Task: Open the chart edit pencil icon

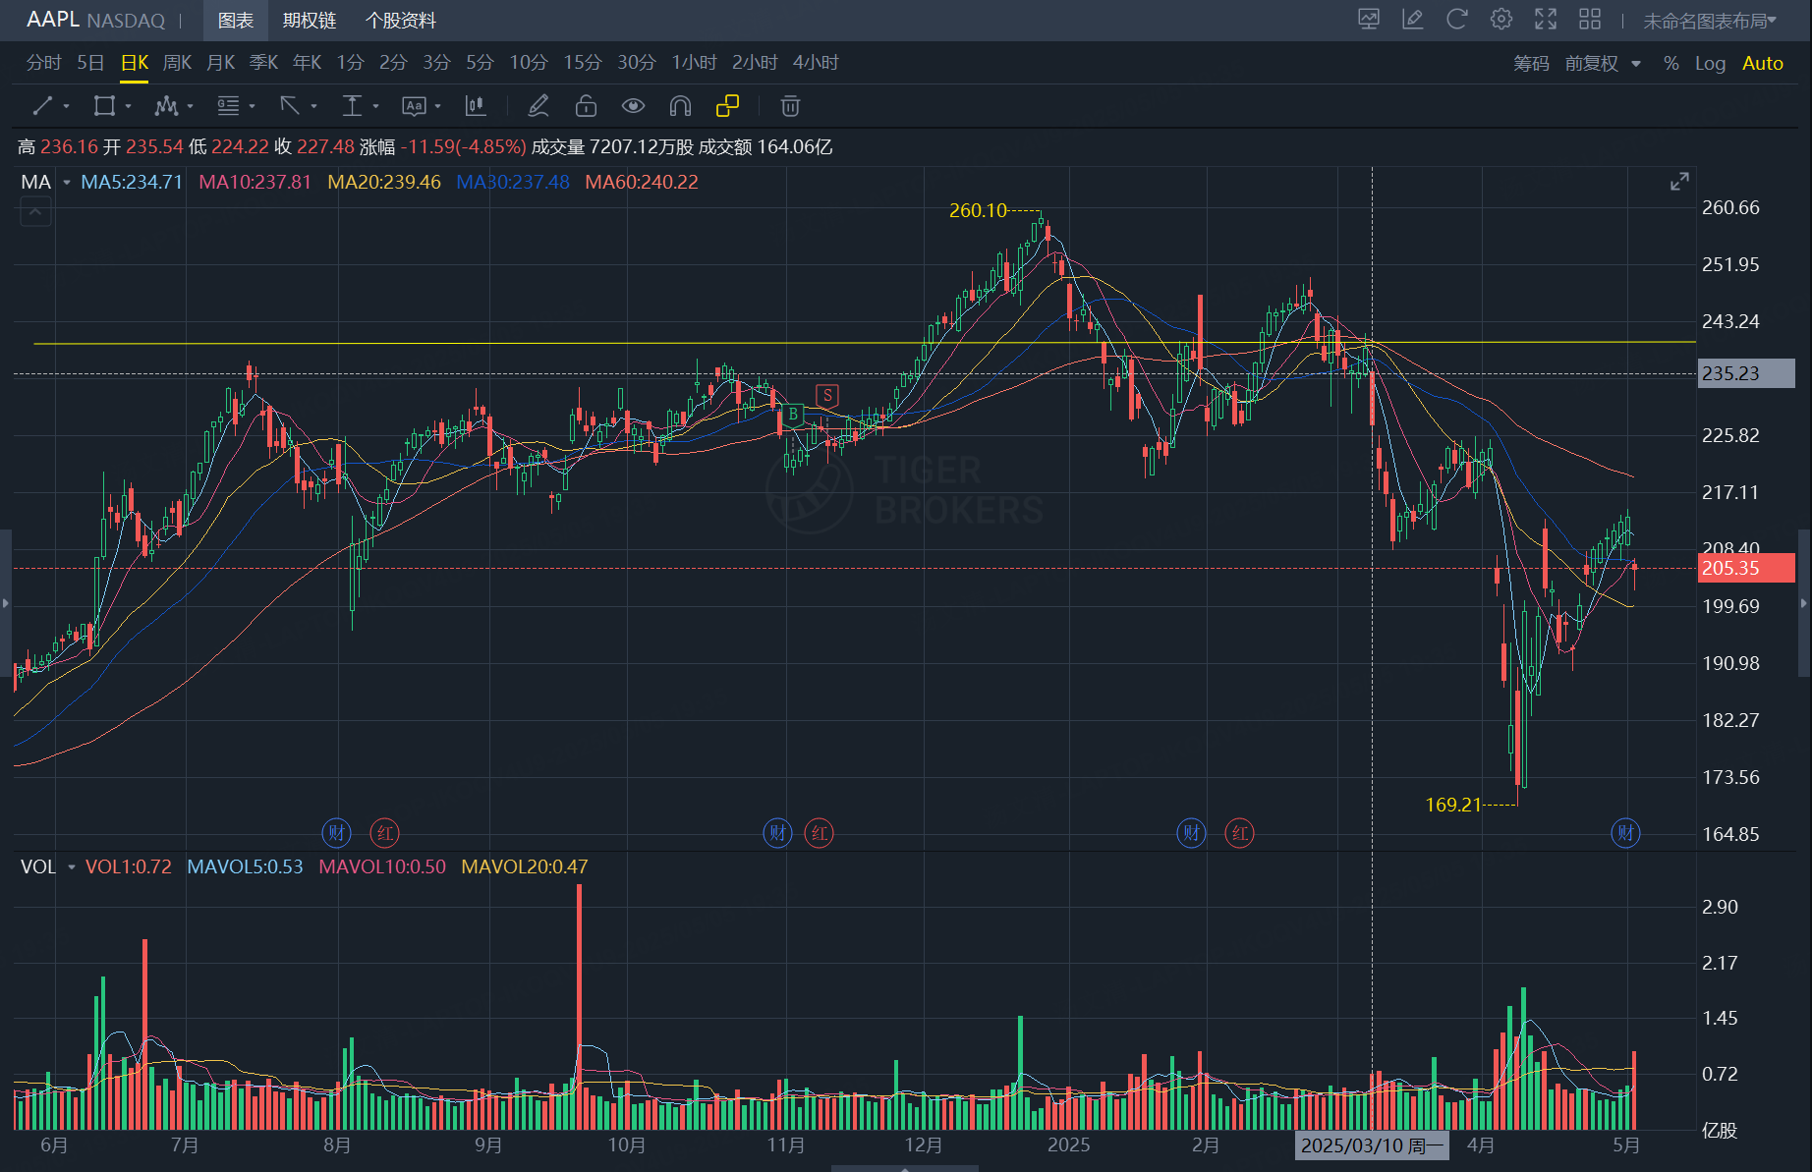Action: pos(1413,20)
